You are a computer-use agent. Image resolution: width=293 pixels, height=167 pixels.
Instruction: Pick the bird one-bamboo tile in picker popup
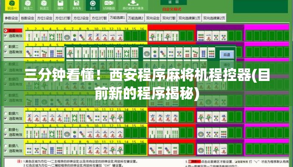click(70, 53)
